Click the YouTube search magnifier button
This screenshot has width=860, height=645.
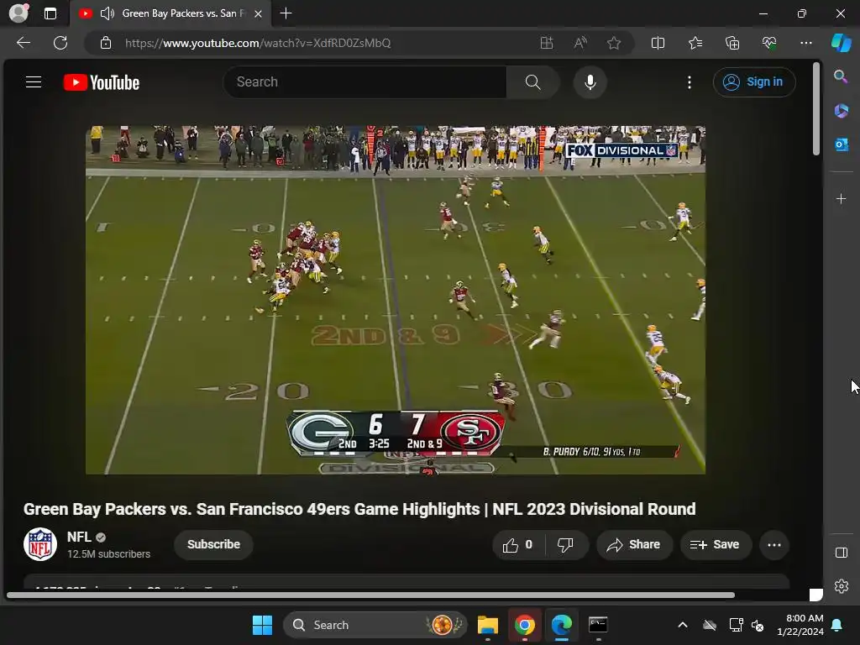532,82
